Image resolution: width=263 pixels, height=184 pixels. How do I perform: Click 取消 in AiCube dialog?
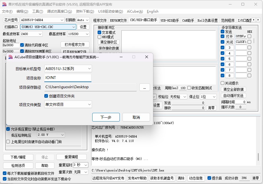tap(136, 117)
